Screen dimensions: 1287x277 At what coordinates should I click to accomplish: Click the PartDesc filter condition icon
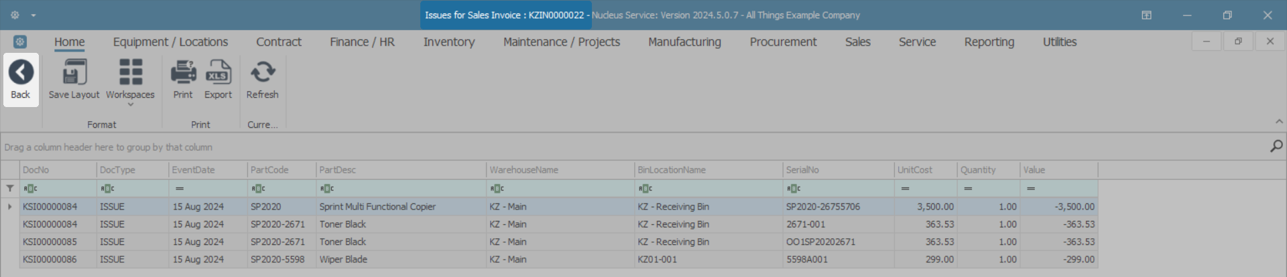point(326,189)
